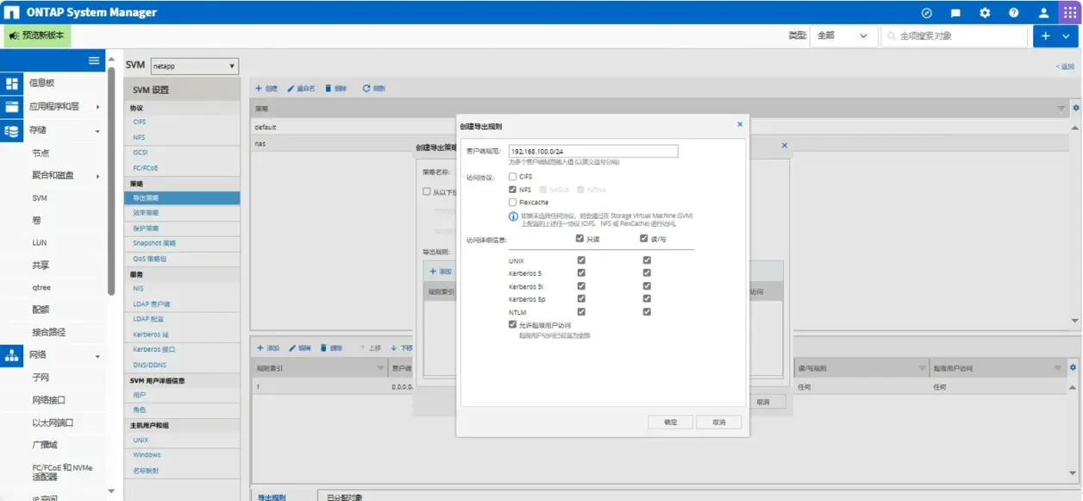Uncheck the NFS protocol checkbox
The image size is (1083, 501).
tap(513, 189)
